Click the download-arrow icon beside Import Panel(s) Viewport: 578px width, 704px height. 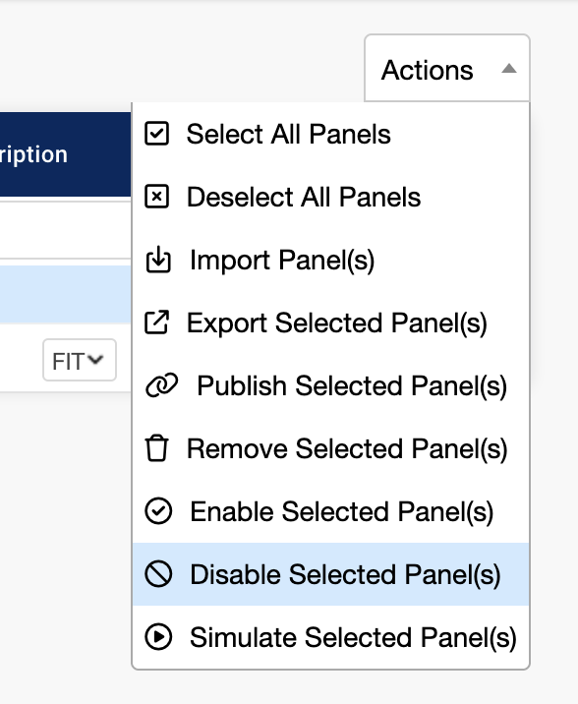click(x=158, y=260)
